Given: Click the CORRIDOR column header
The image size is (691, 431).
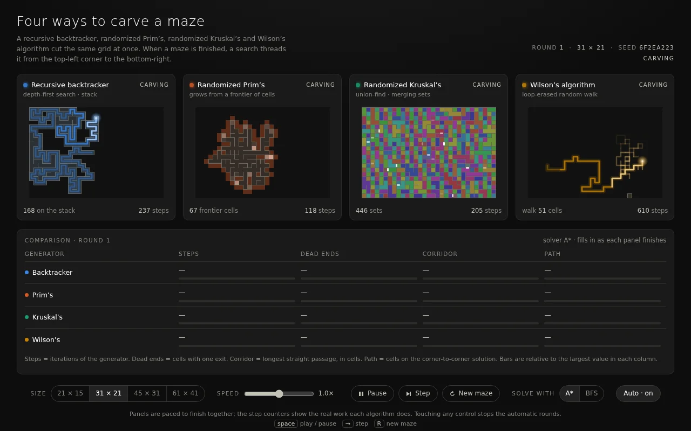Looking at the screenshot, I should point(440,254).
